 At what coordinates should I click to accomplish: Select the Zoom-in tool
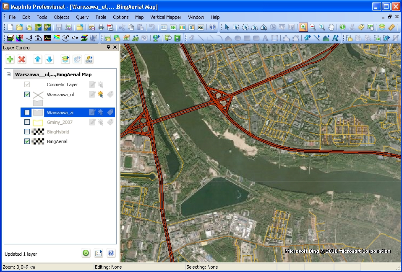pyautogui.click(x=302, y=27)
